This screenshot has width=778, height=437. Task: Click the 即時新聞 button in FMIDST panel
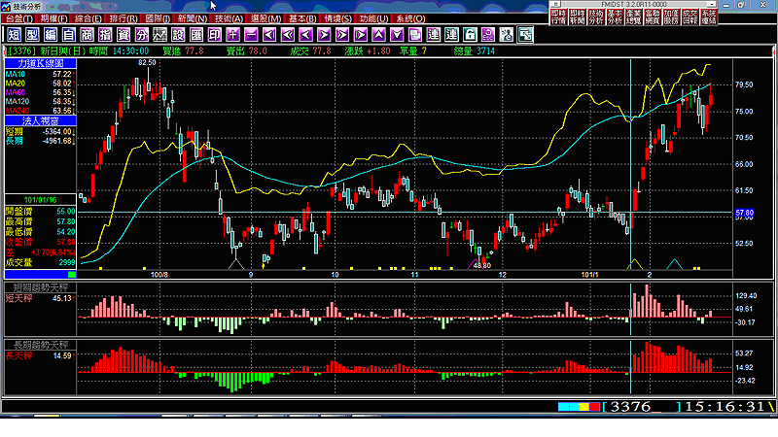tap(578, 17)
